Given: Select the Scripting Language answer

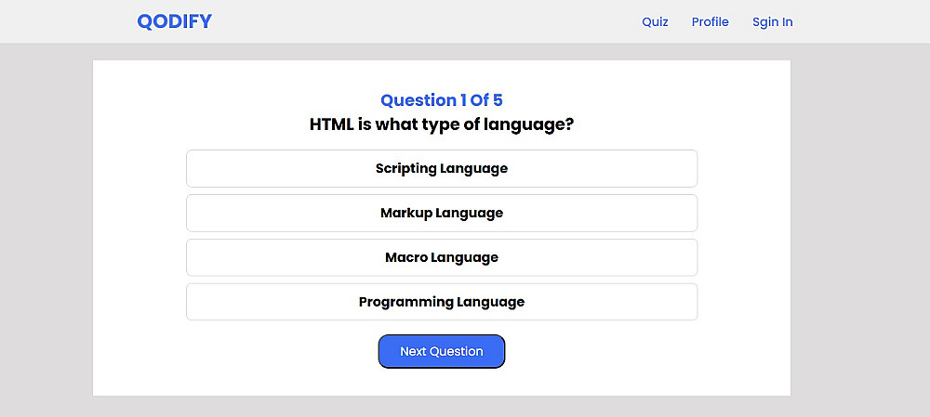Looking at the screenshot, I should click(442, 169).
